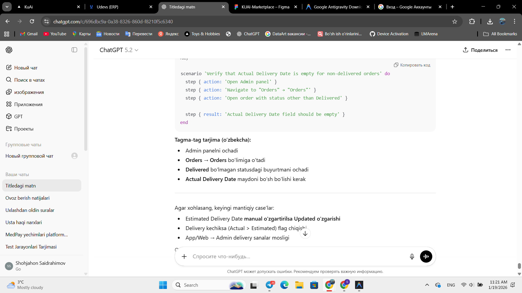
Task: Click the microphone dictation icon
Action: [412, 256]
